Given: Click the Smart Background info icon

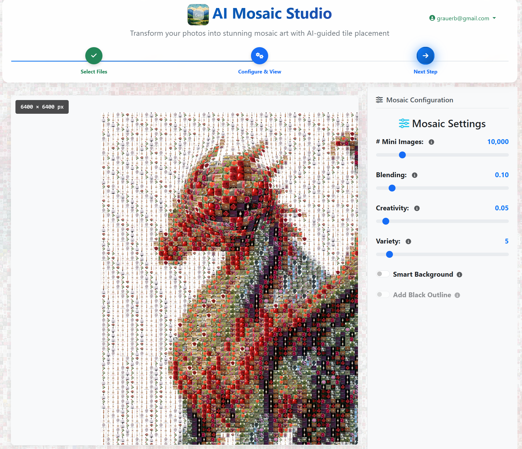Looking at the screenshot, I should 460,274.
